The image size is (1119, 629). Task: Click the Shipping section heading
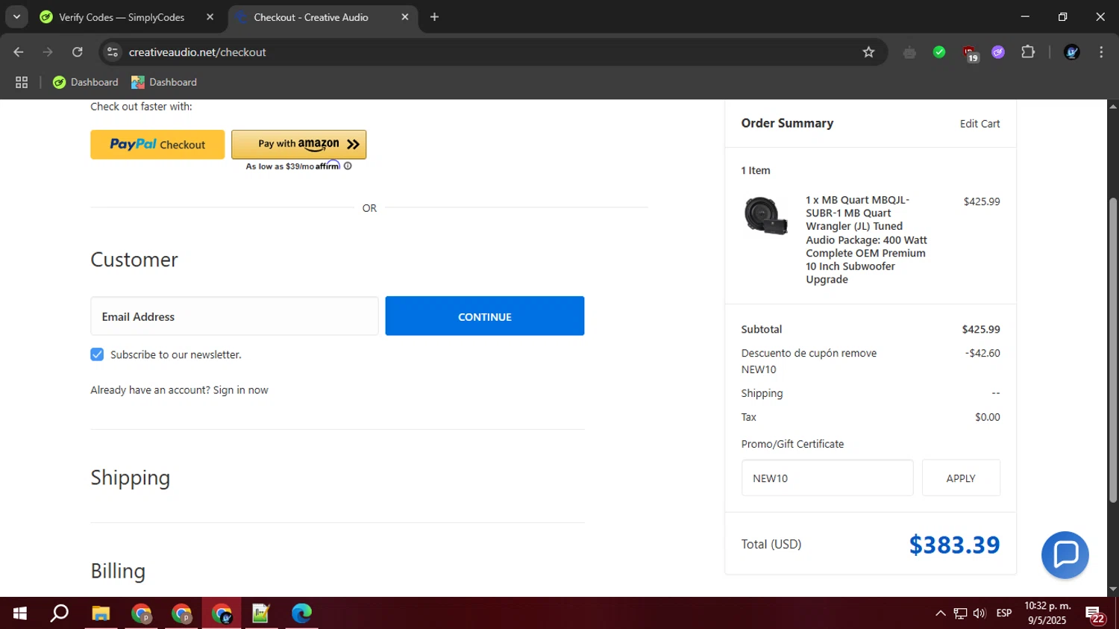(131, 478)
